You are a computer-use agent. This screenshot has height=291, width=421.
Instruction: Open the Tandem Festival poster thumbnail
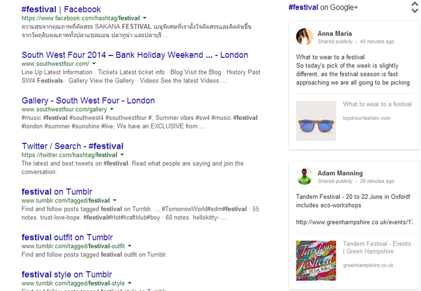coord(316,262)
